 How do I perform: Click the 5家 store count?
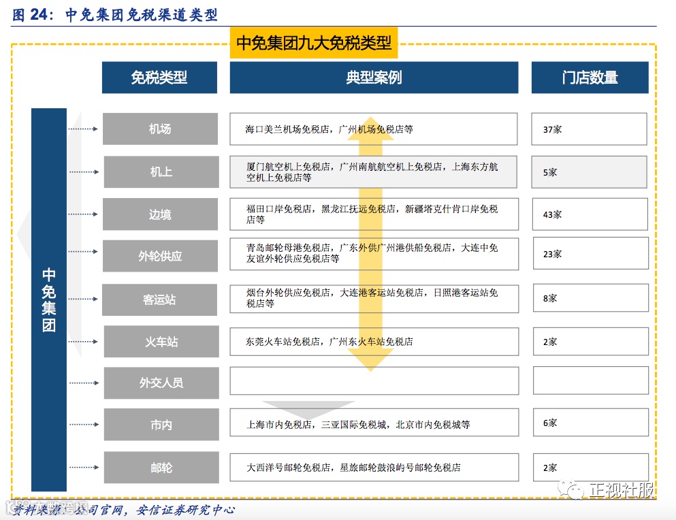[x=550, y=172]
